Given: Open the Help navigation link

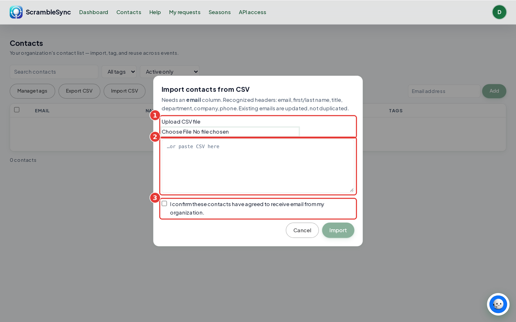Looking at the screenshot, I should [x=155, y=12].
